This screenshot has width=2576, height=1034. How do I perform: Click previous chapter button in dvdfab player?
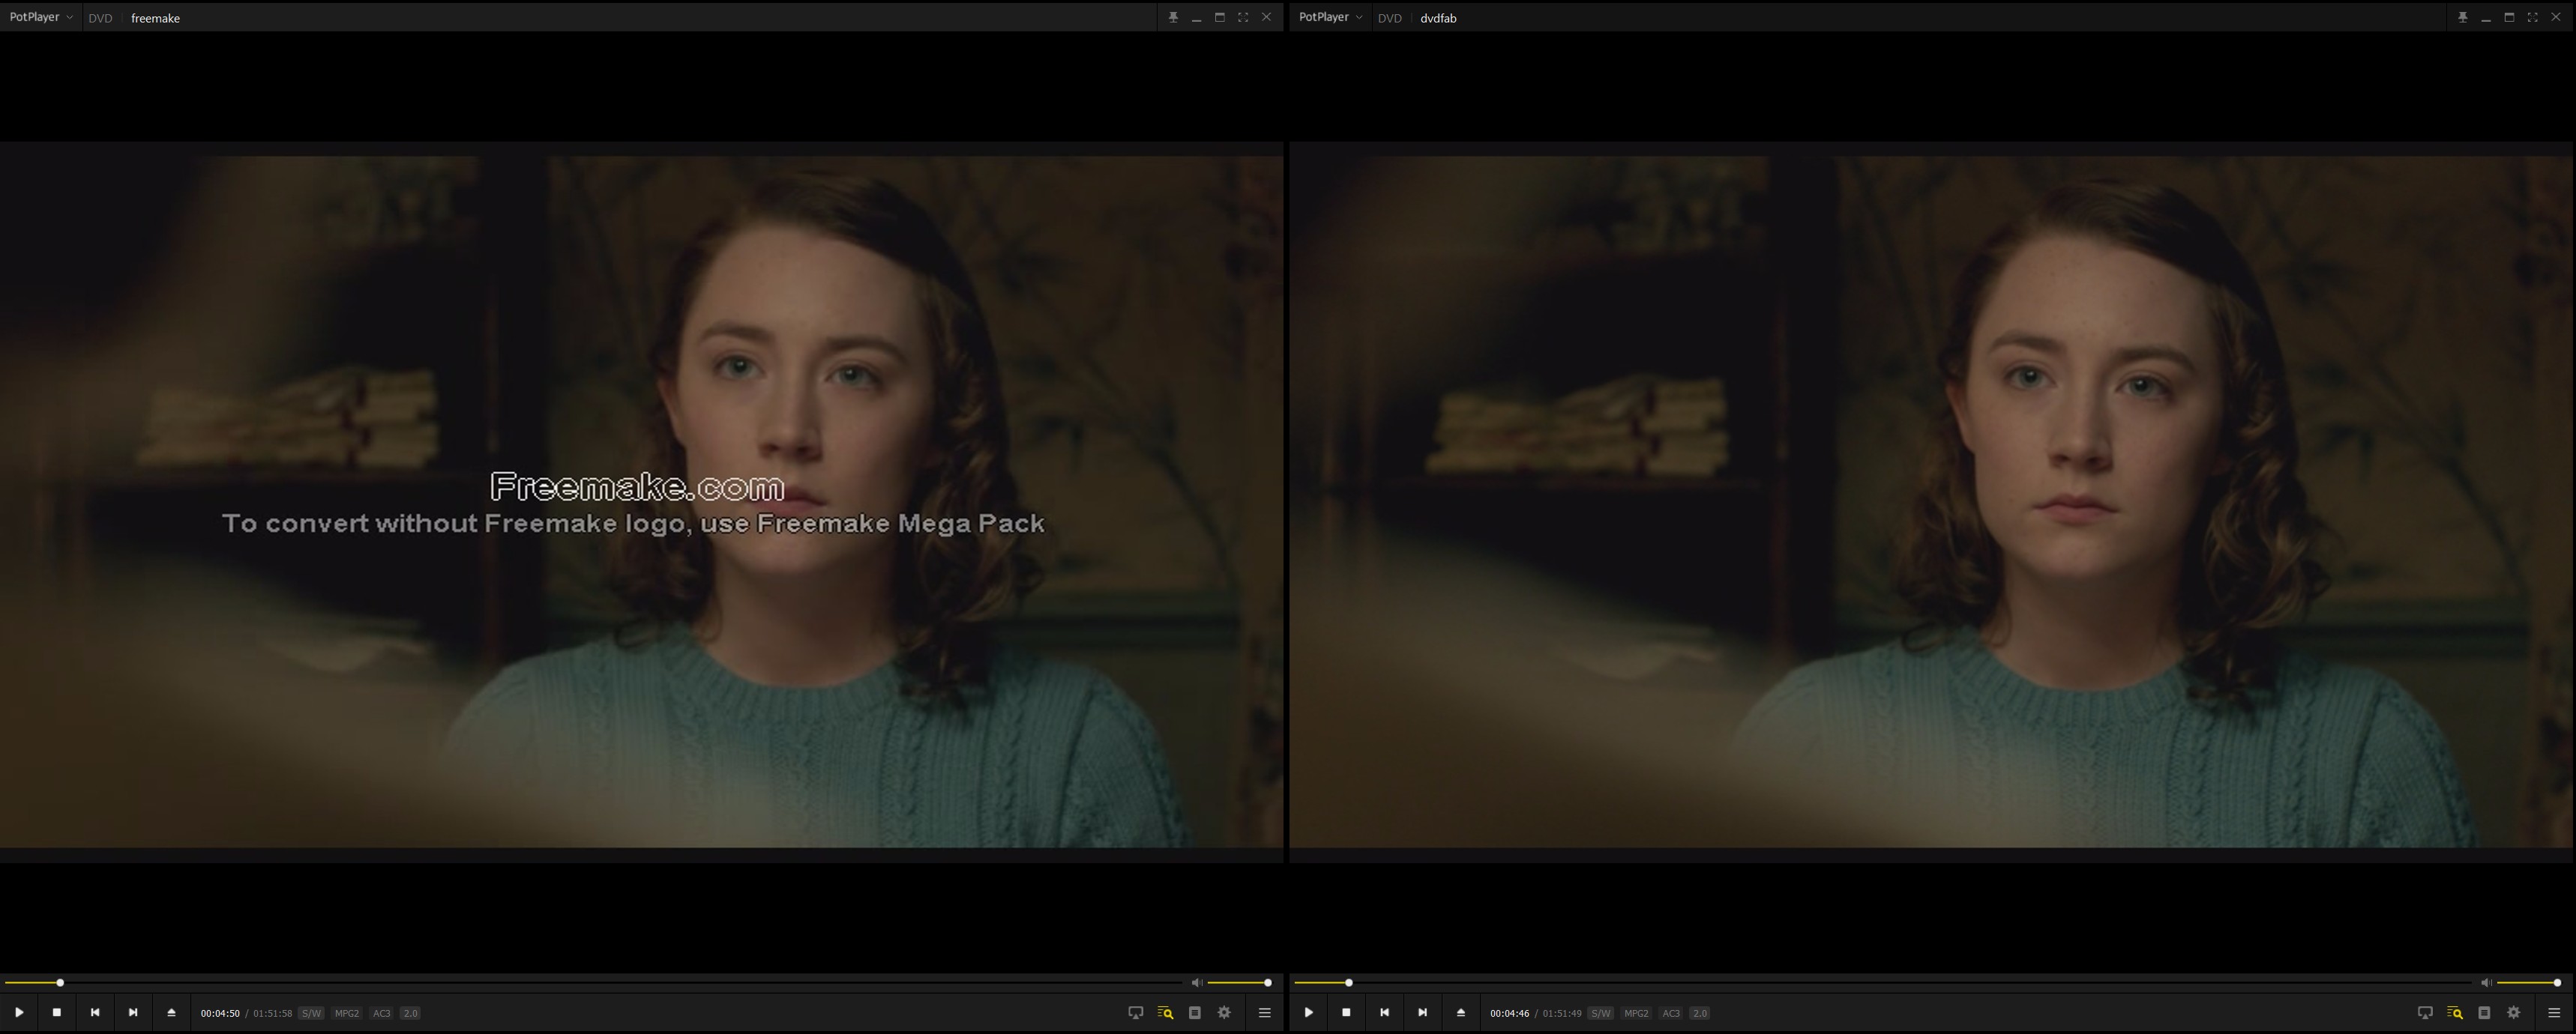click(1384, 1012)
